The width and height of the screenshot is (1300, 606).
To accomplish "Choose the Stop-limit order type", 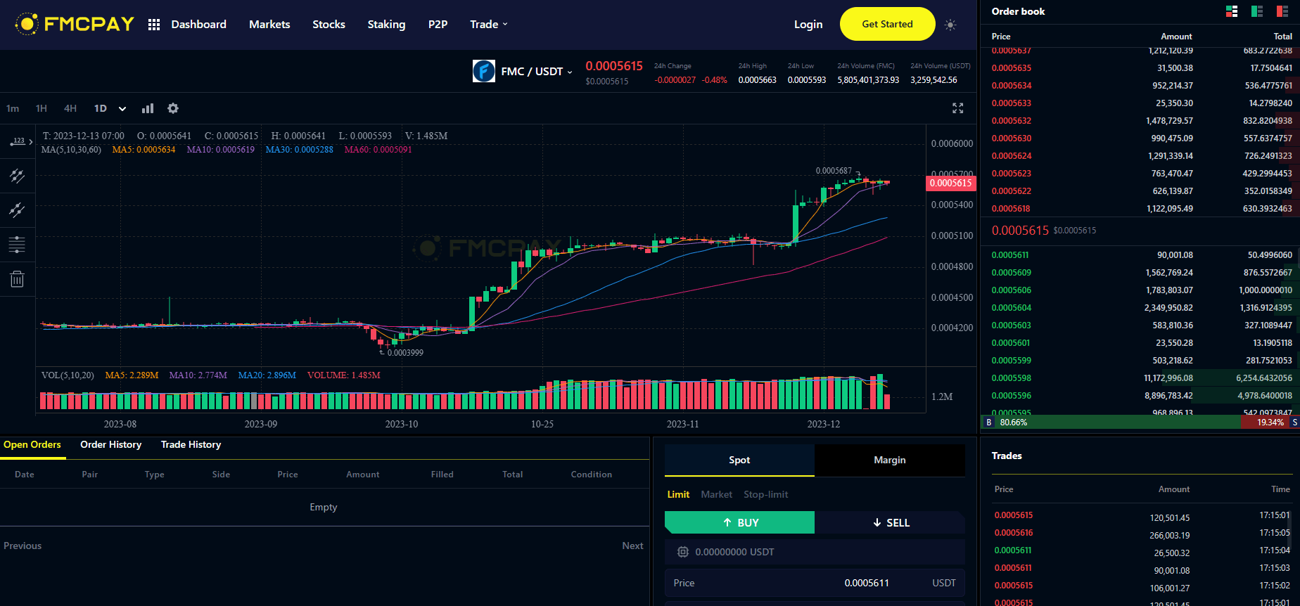I will click(765, 494).
